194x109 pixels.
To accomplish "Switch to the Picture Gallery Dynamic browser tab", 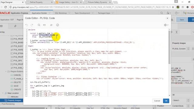I will [98, 2].
